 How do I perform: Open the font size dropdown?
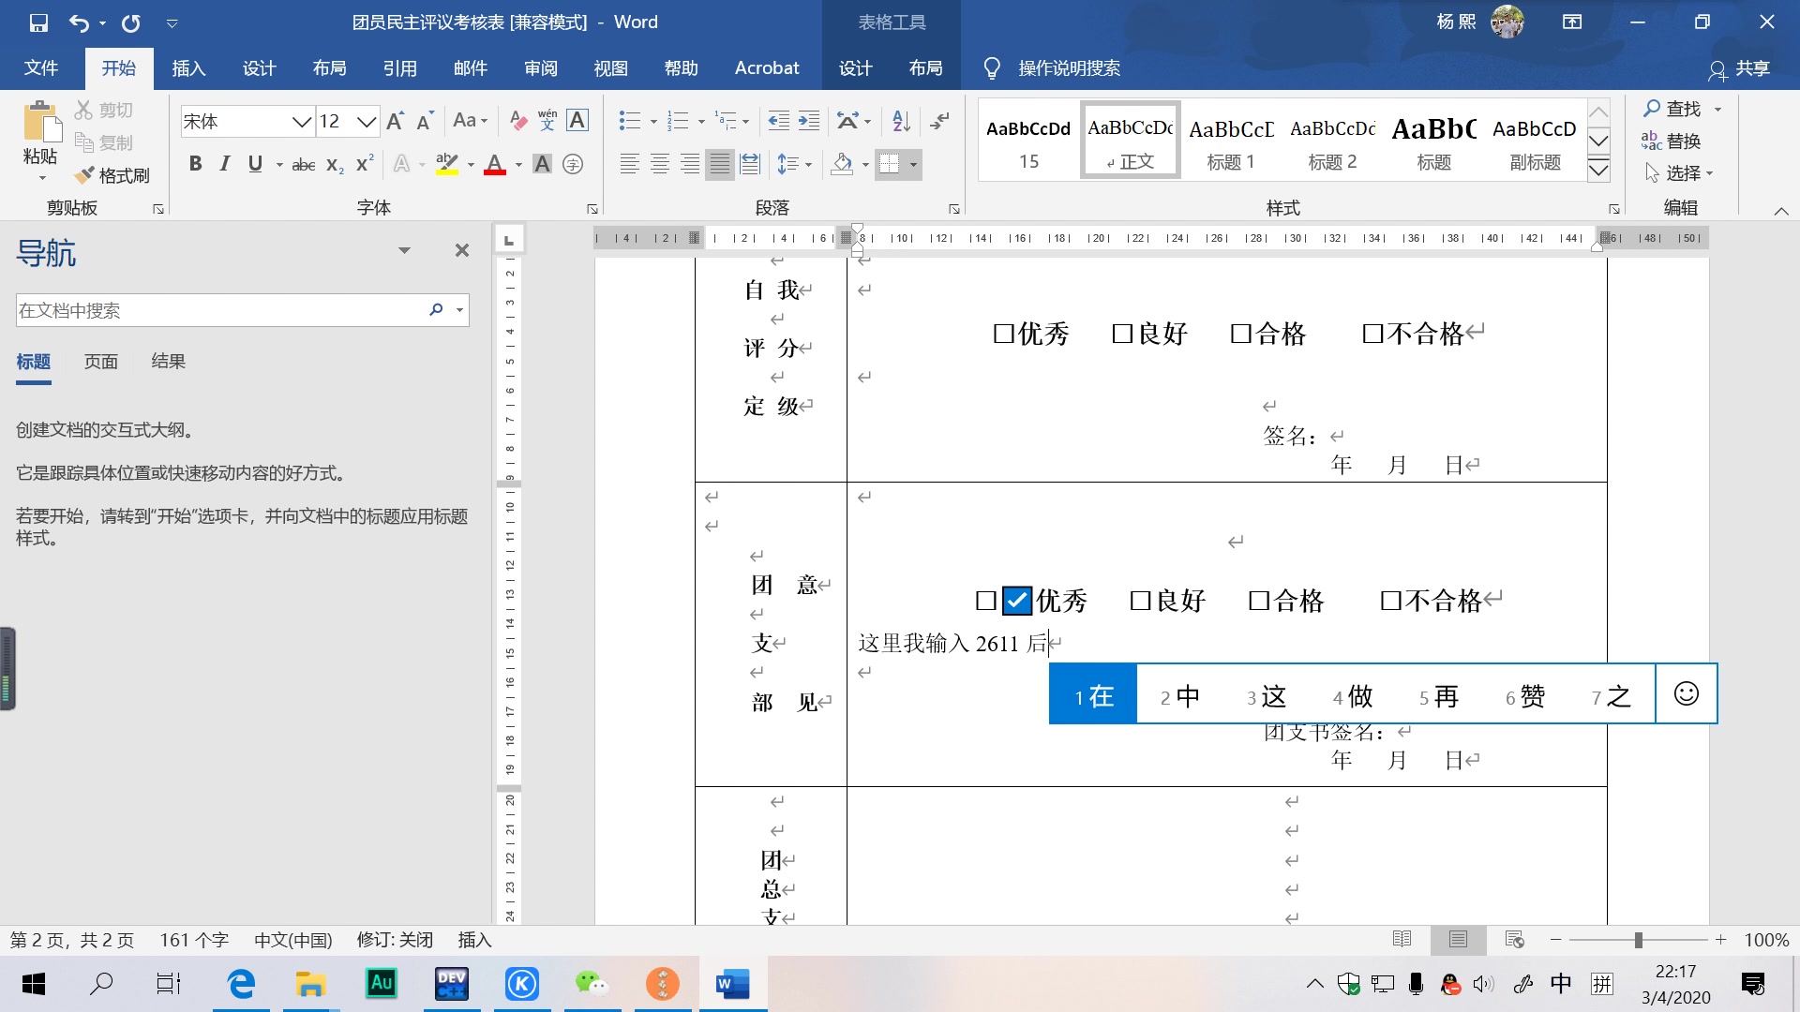click(x=367, y=122)
